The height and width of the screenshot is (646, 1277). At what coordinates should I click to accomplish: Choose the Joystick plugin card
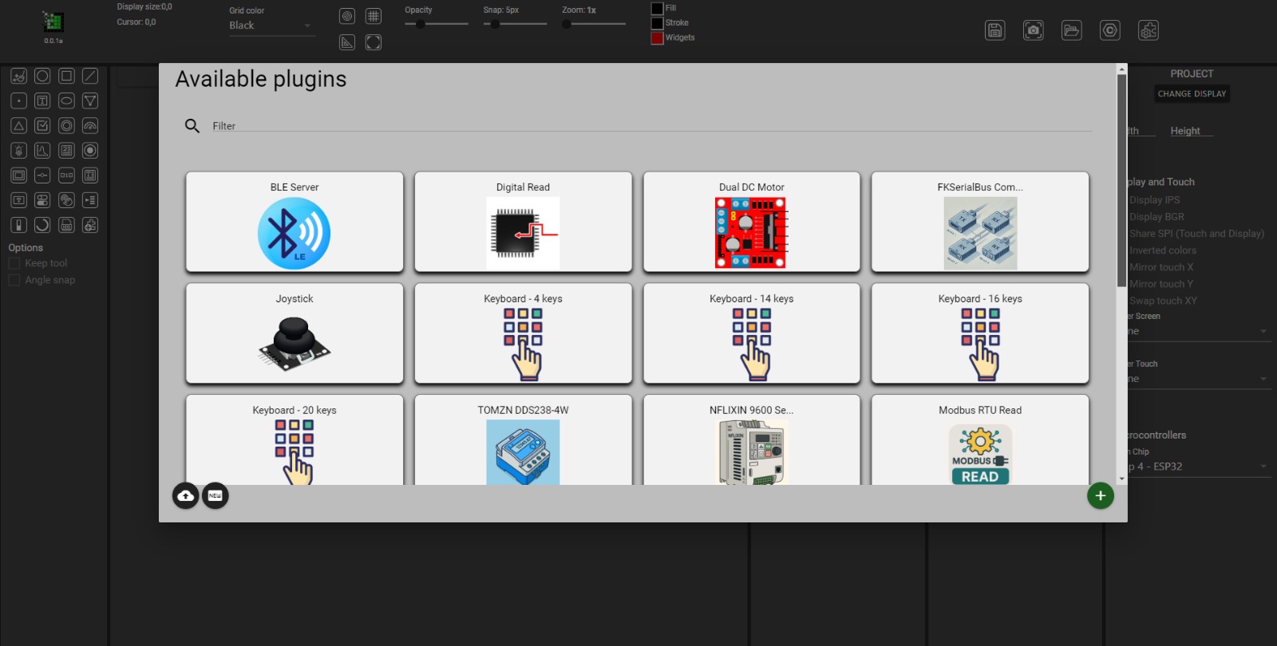[x=295, y=333]
